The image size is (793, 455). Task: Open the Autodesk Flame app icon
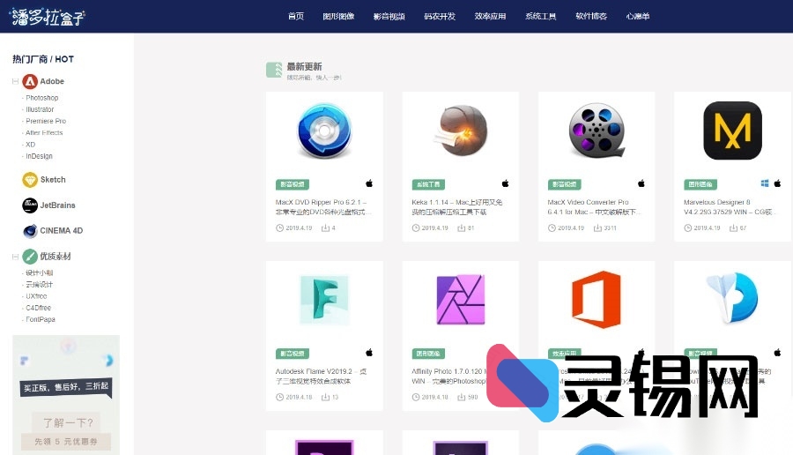(x=324, y=299)
